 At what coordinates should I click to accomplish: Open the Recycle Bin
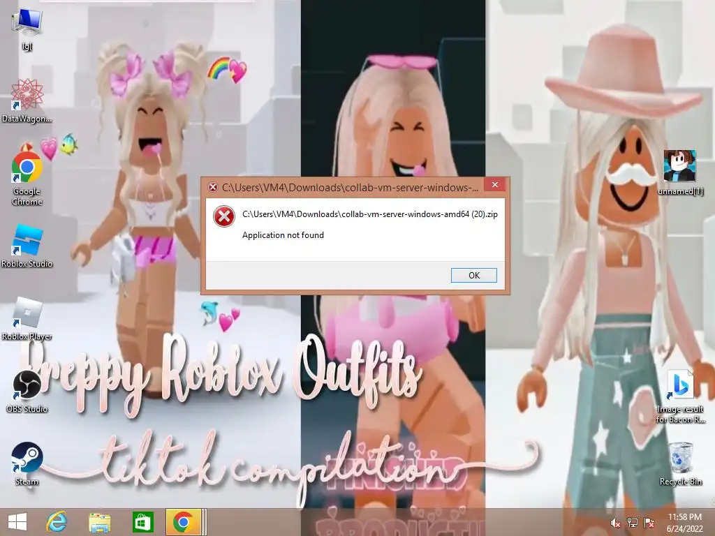(x=680, y=463)
